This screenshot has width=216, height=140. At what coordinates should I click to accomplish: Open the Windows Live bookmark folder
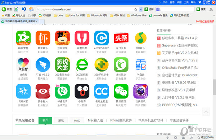pos(137,15)
